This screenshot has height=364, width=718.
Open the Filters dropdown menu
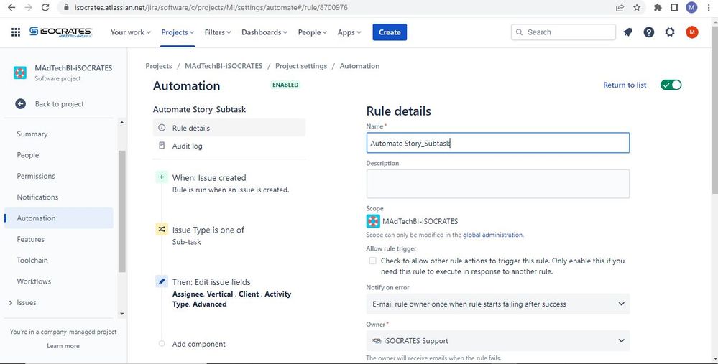click(218, 32)
